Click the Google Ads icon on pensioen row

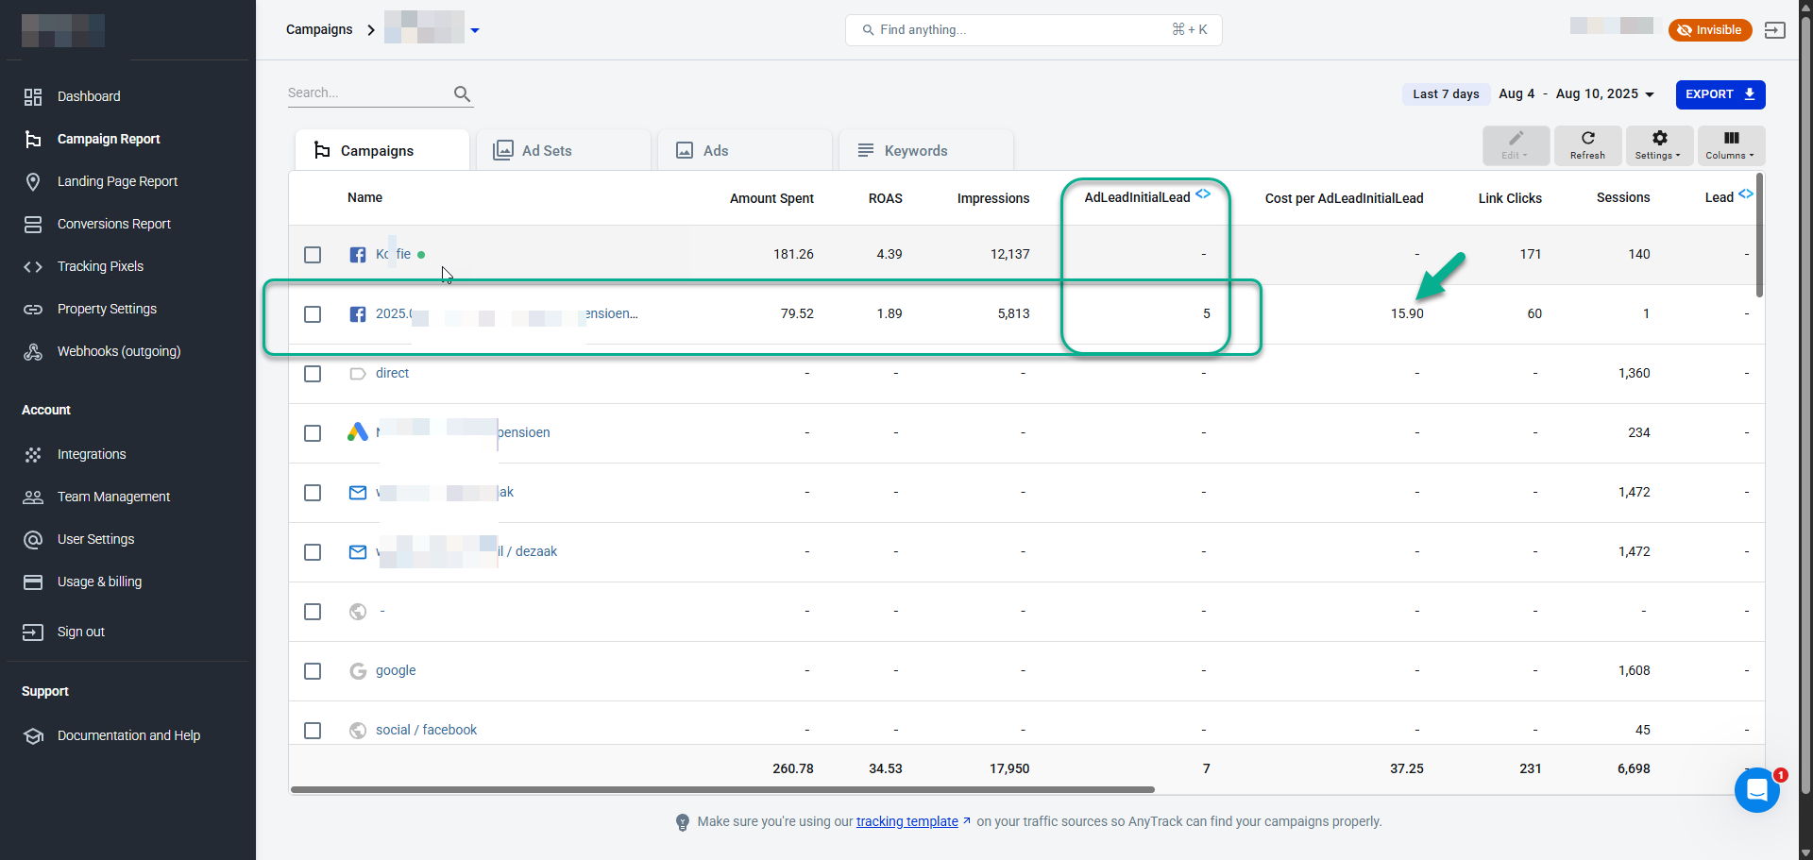(358, 432)
